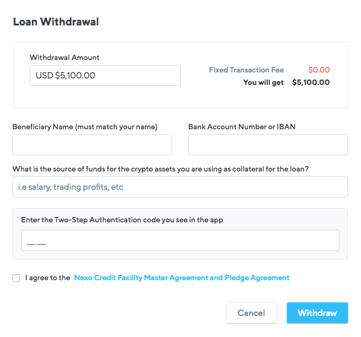Click the source of funds question text
Screen dimensions: 361x337
coord(160,169)
